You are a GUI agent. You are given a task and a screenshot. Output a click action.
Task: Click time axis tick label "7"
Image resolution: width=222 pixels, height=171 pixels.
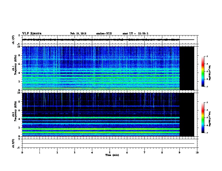click(145, 153)
